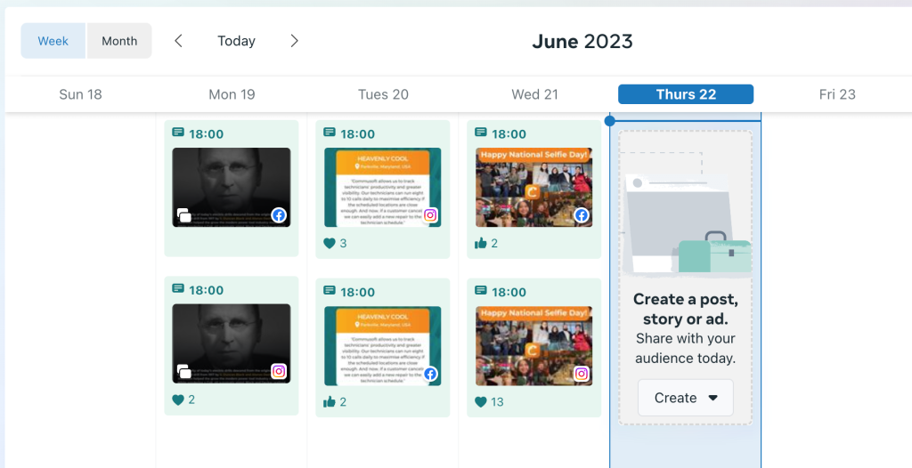Screen dimensions: 912x468
Task: Select Thurs 22 column header
Action: point(686,94)
